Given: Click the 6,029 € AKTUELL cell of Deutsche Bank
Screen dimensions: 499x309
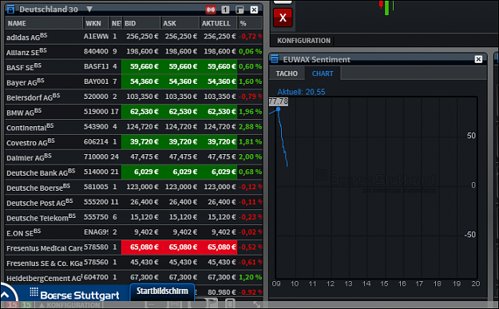Looking at the screenshot, I should pyautogui.click(x=218, y=172).
